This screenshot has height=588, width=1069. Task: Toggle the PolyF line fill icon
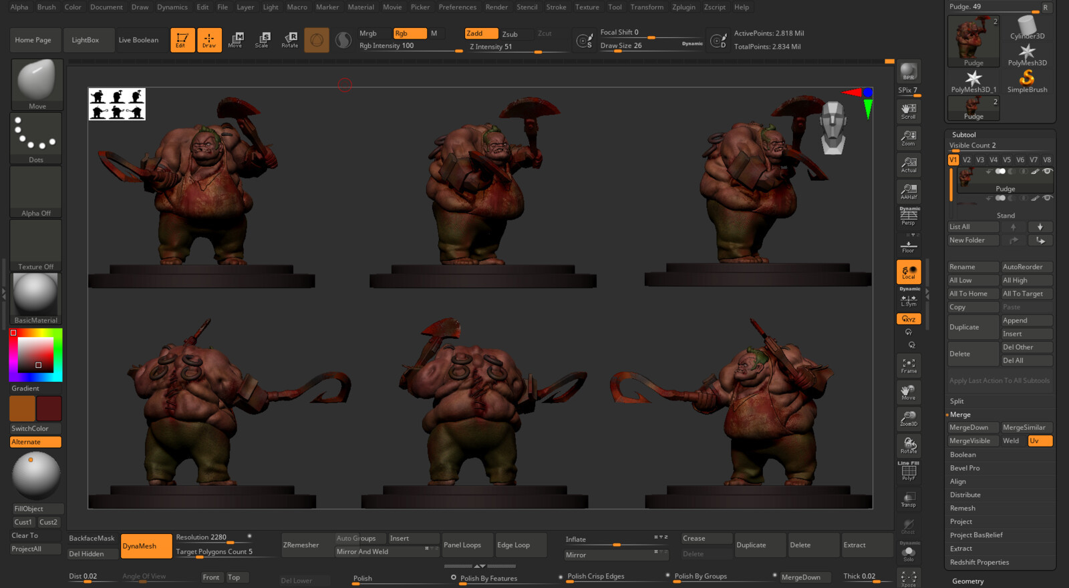pyautogui.click(x=909, y=472)
